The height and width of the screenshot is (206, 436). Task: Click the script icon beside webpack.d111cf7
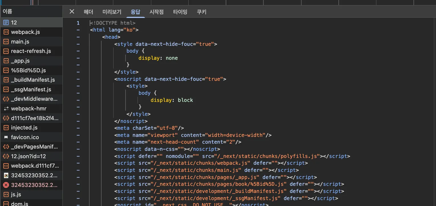coord(6,166)
